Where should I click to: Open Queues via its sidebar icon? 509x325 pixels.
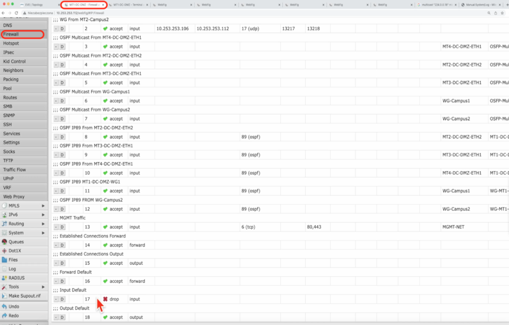pyautogui.click(x=4, y=242)
